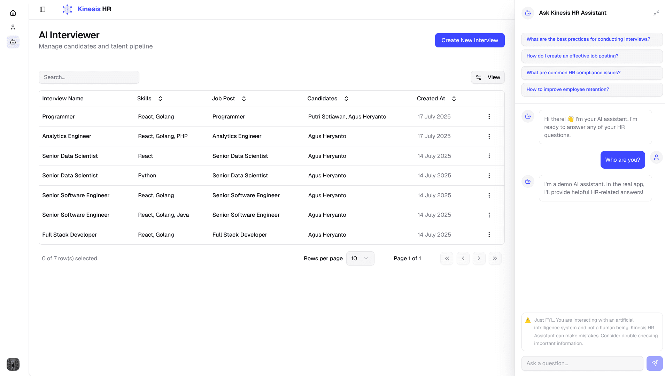
Task: Select the user profile icon in sidebar
Action: pyautogui.click(x=13, y=27)
